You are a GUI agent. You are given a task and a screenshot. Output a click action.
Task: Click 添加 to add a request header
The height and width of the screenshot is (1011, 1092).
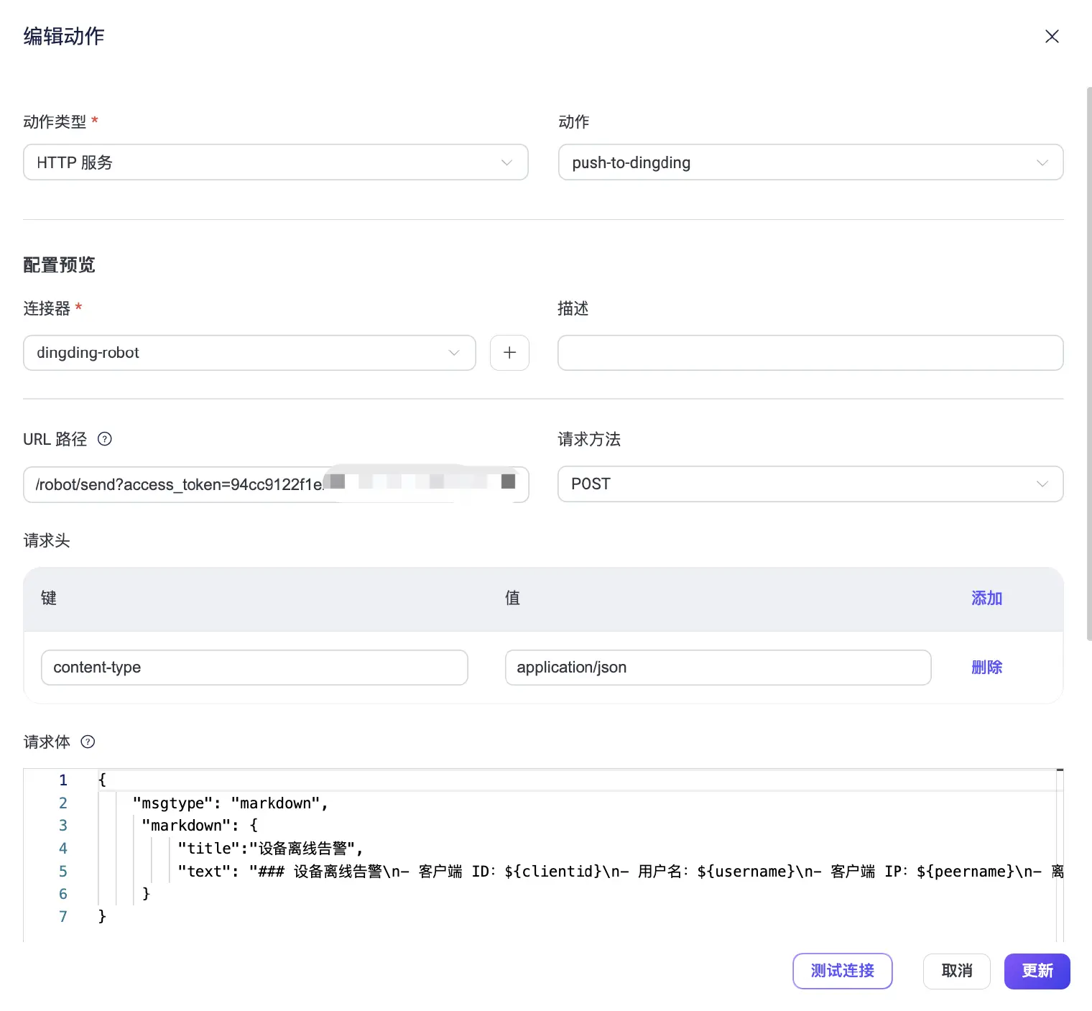[x=986, y=598]
